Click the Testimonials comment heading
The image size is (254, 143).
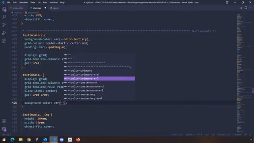point(201,31)
